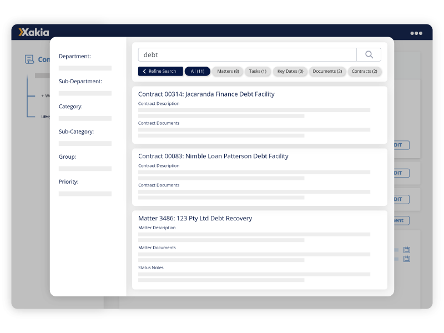Open the three-dot menu at top right

[415, 32]
